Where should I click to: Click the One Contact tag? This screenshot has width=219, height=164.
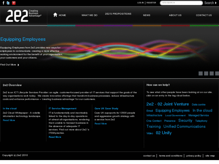(154, 121)
